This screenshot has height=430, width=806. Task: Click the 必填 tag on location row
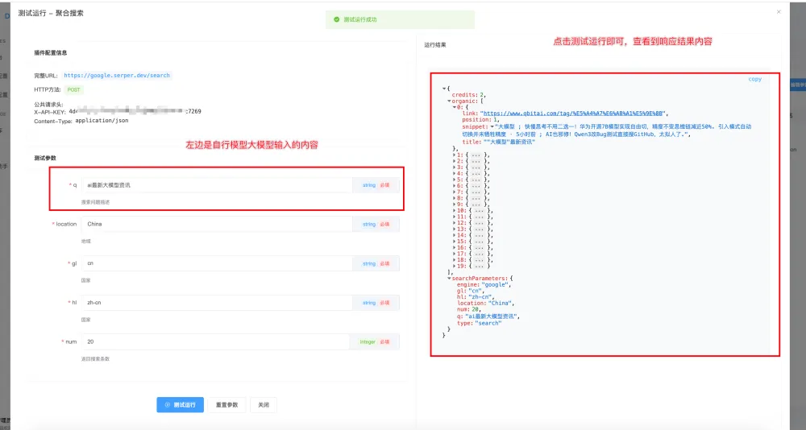384,224
